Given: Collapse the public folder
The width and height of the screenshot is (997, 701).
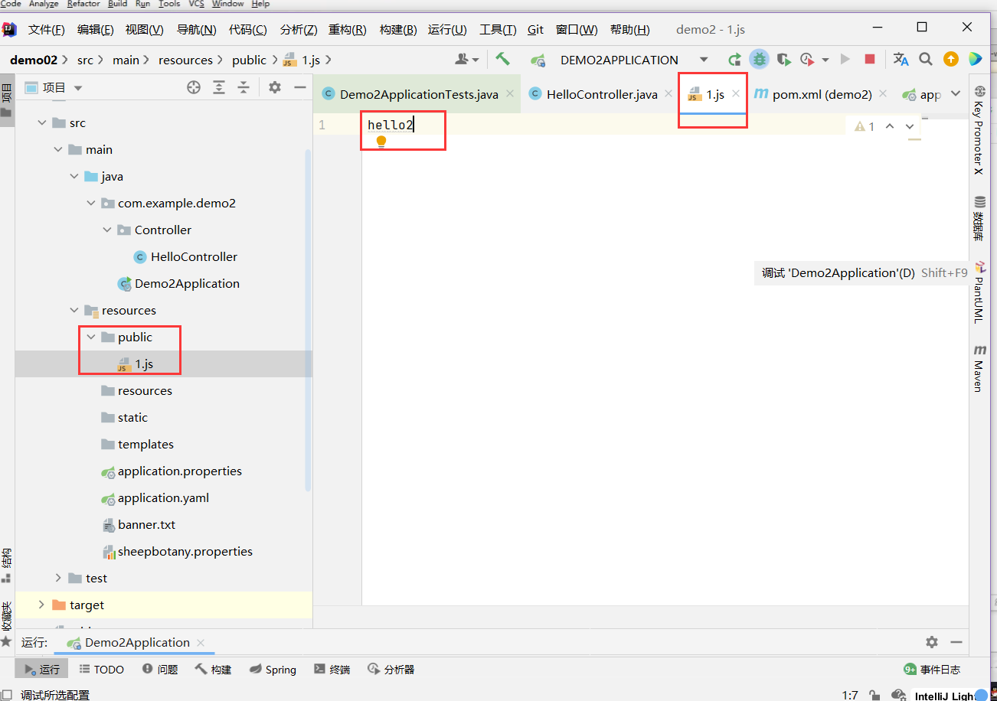Looking at the screenshot, I should pyautogui.click(x=90, y=337).
